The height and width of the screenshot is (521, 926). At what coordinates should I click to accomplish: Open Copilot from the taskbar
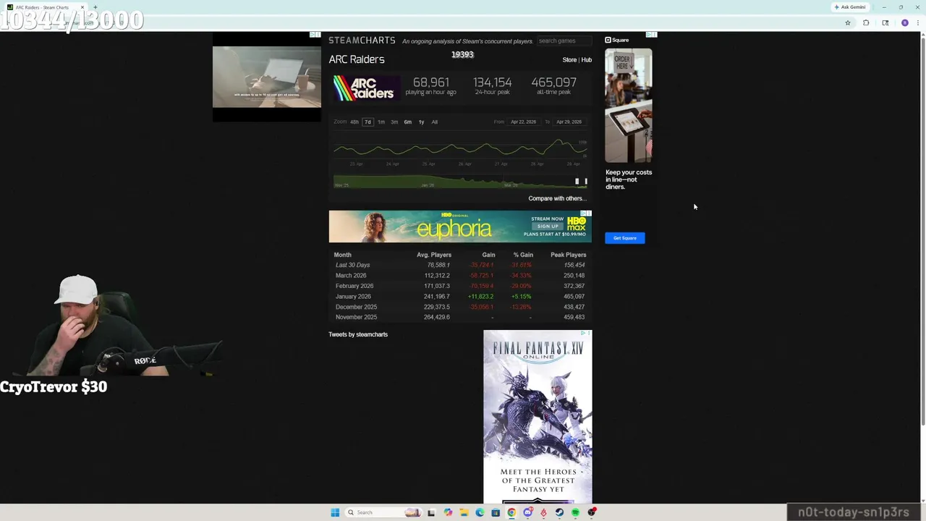tap(448, 512)
